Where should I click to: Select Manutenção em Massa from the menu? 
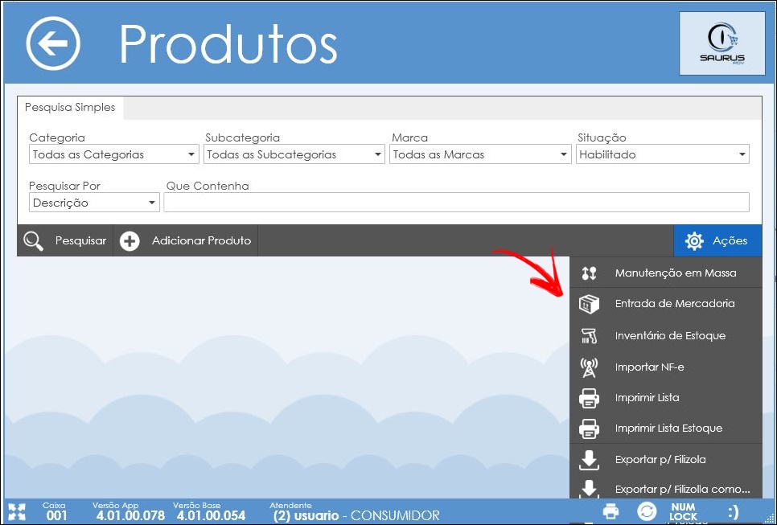[666, 273]
